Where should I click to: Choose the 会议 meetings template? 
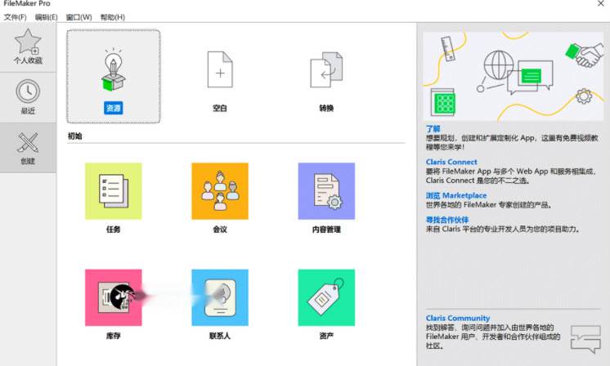219,191
